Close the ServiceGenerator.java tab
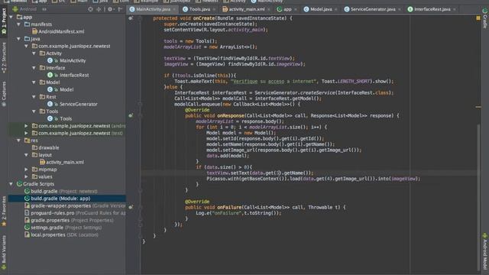Image resolution: width=489 pixels, height=275 pixels. (x=399, y=10)
